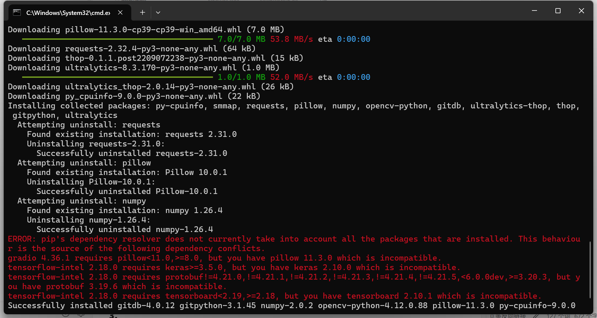Minimize the terminal window

coord(534,11)
